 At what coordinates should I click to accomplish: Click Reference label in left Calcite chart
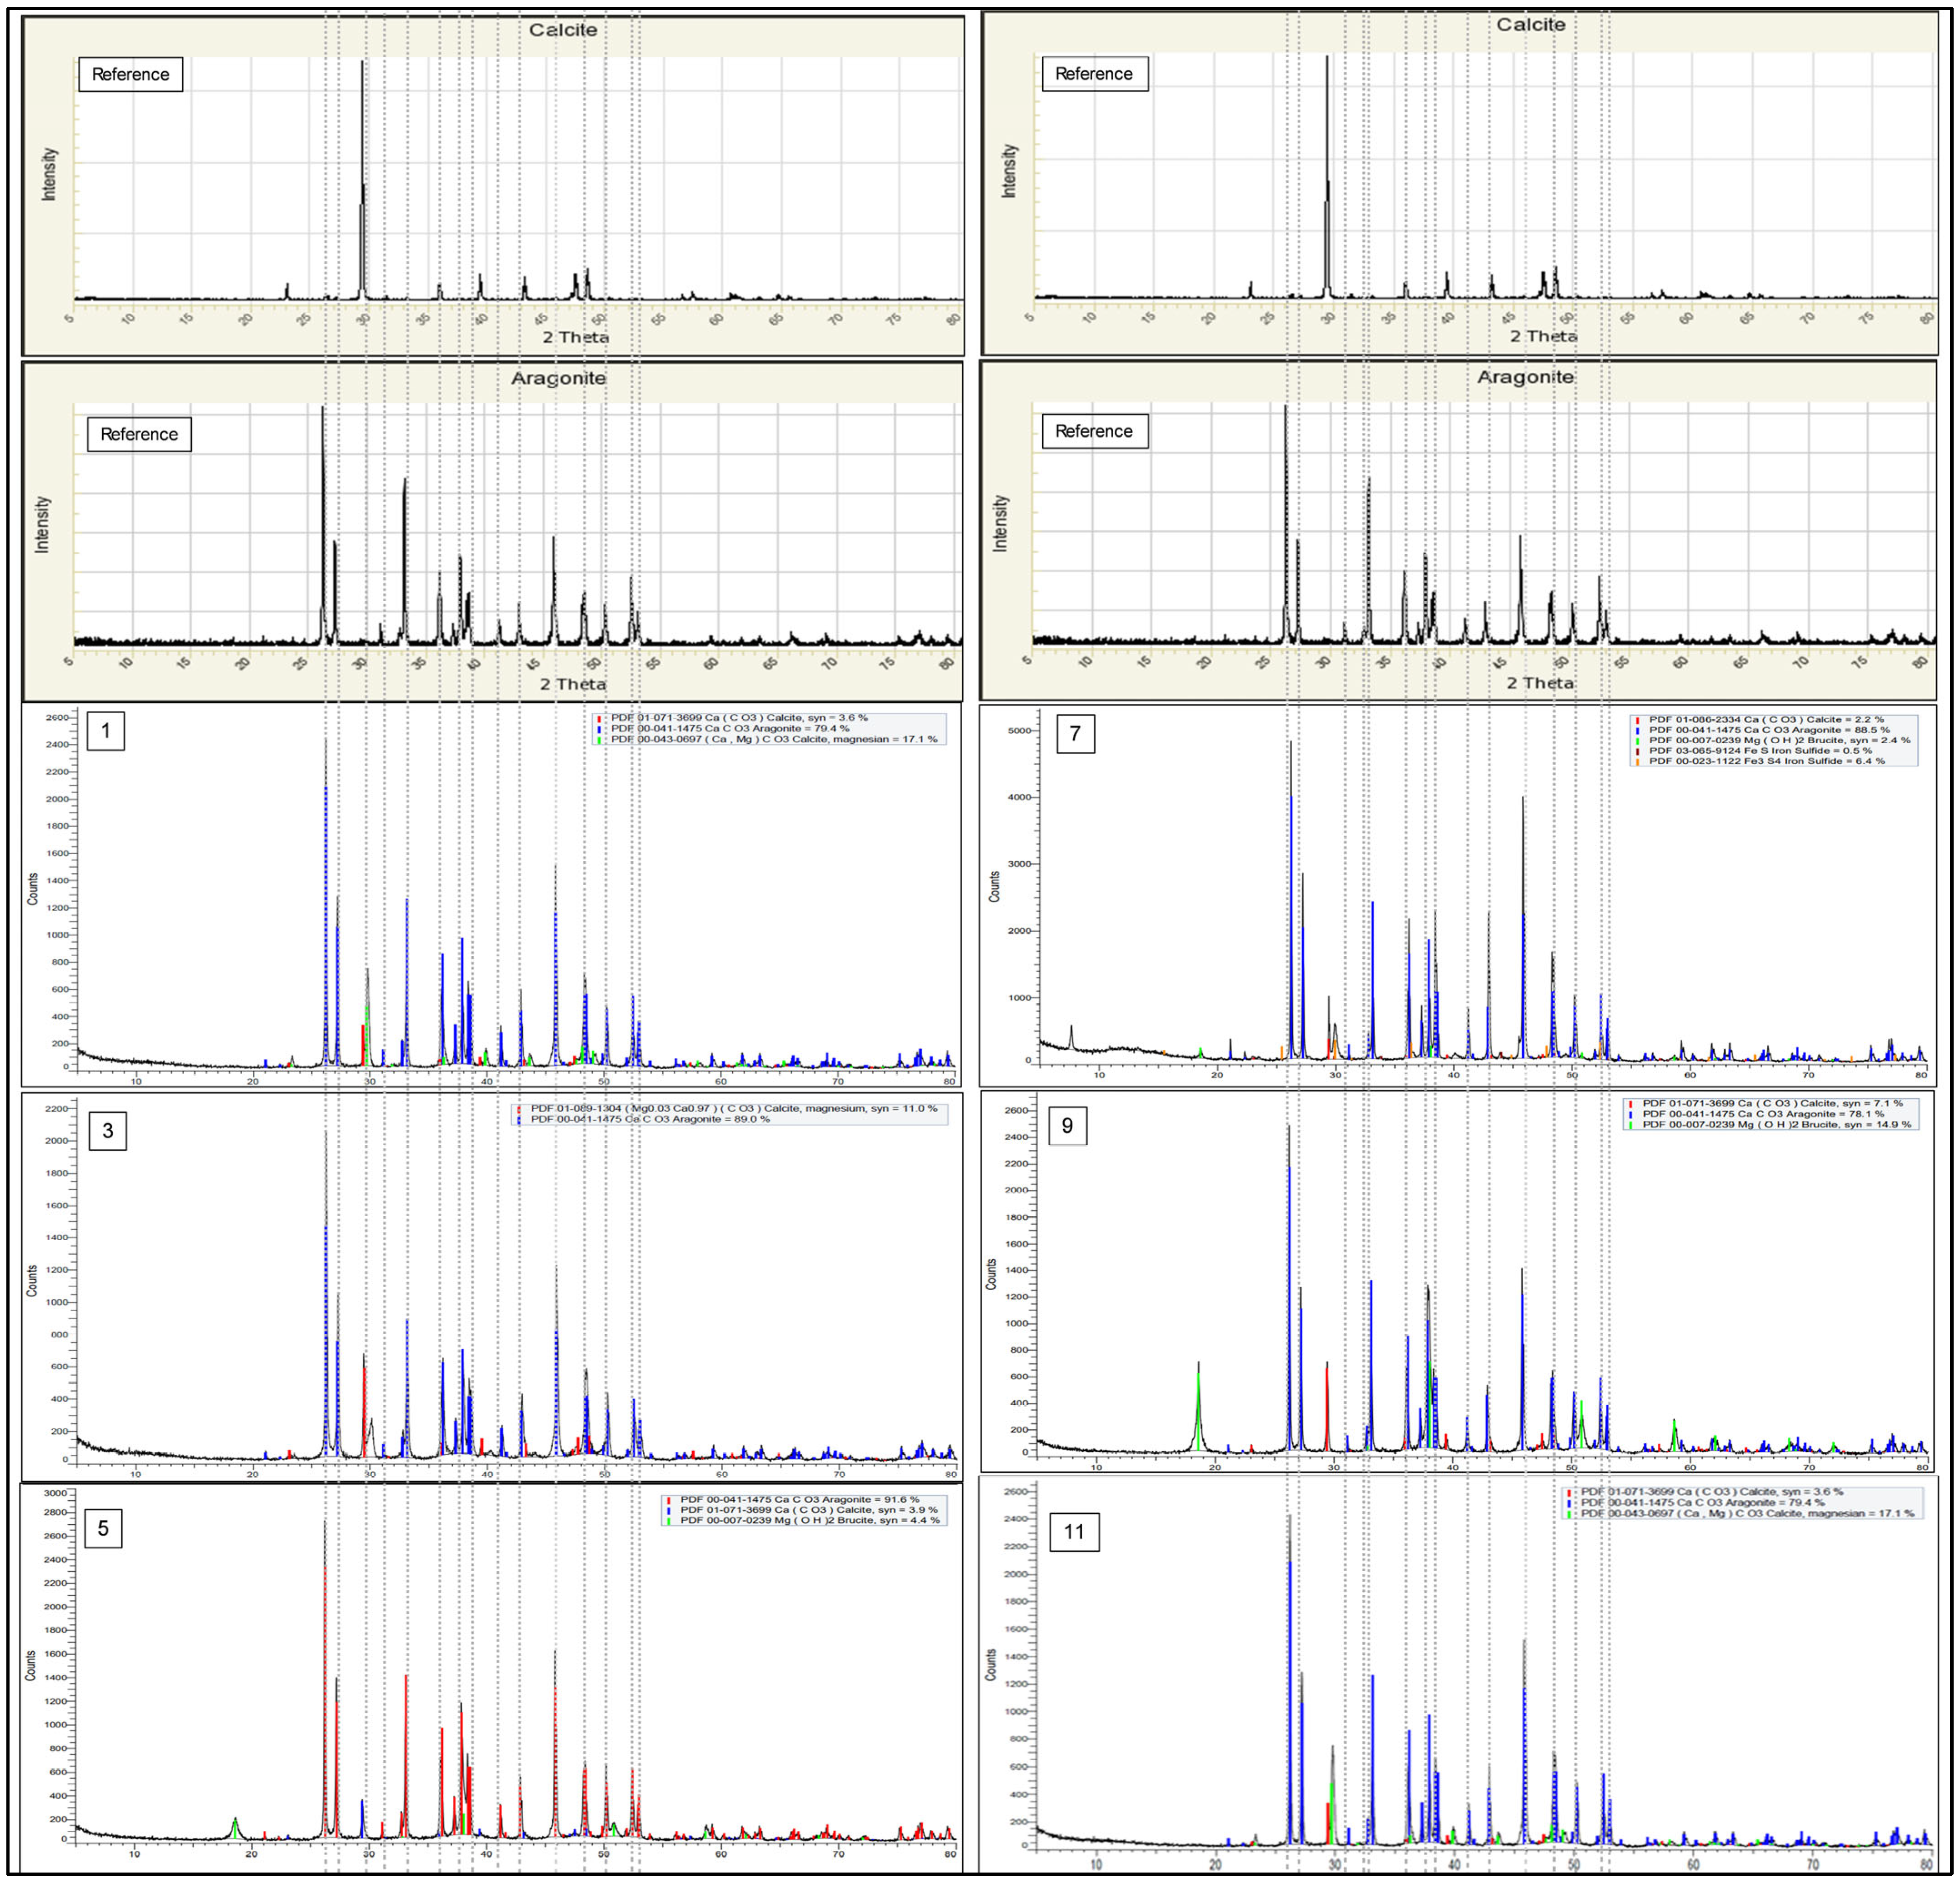(130, 74)
